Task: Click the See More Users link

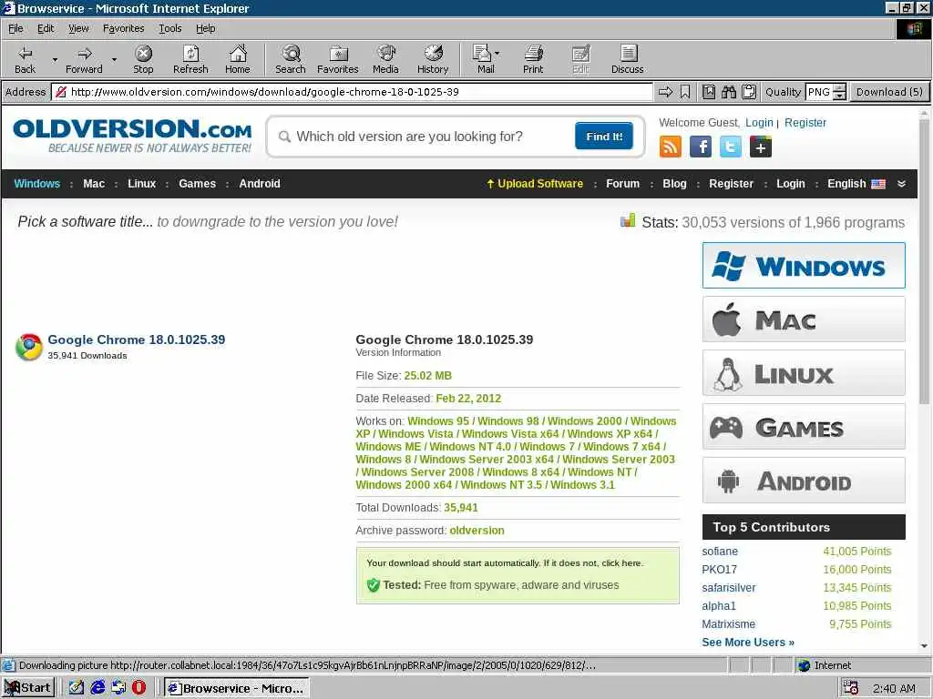Action: 748,642
